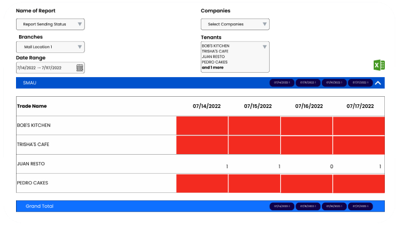Click PEDRO CAKES red cell under 07/17/2022
The height and width of the screenshot is (225, 399).
(359, 184)
